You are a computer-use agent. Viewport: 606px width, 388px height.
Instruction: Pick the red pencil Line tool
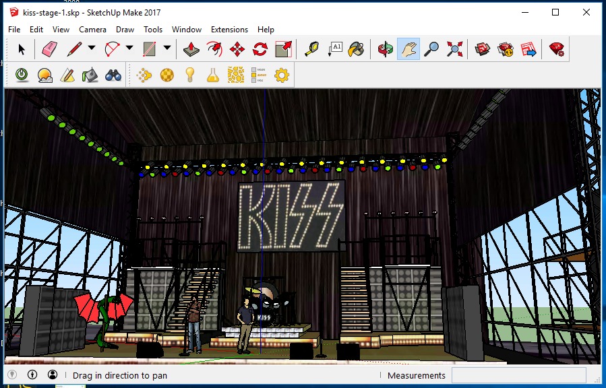click(74, 49)
